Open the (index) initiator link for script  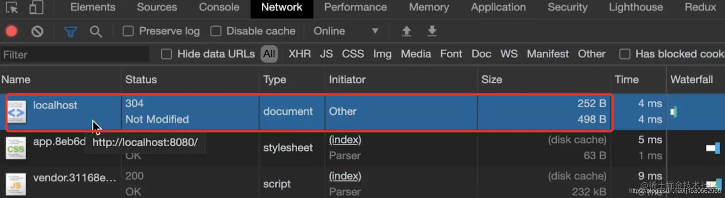pos(345,176)
